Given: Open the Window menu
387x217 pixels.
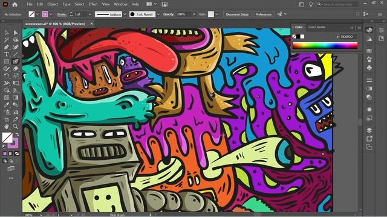Looking at the screenshot, I should click(120, 4).
